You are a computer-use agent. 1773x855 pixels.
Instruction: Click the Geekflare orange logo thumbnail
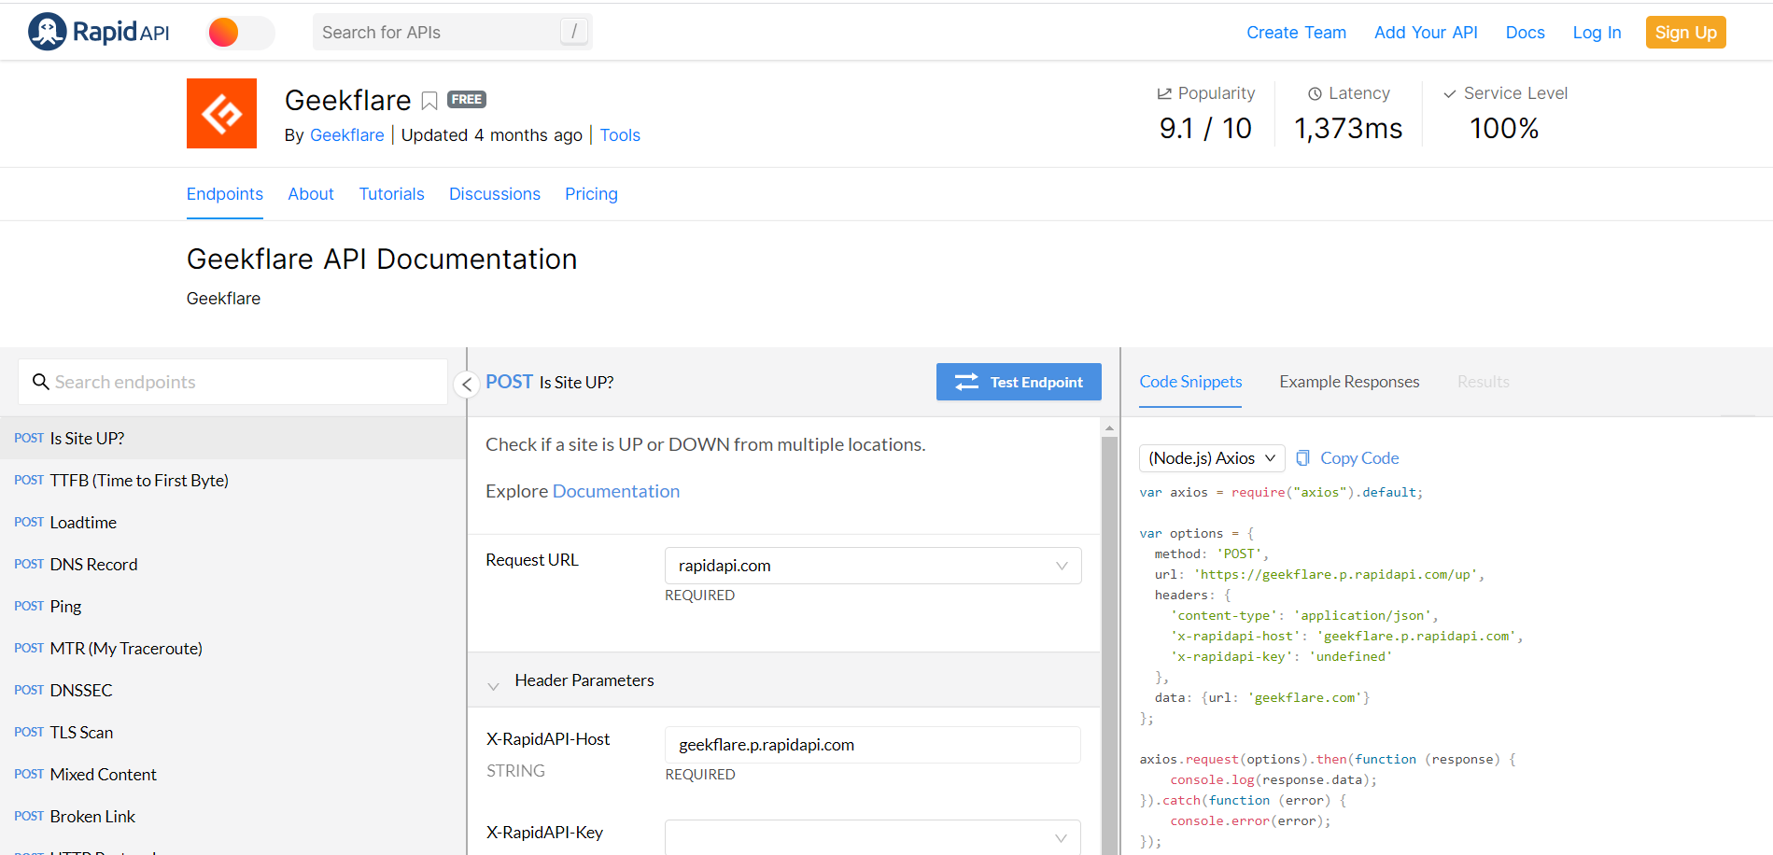(x=221, y=114)
